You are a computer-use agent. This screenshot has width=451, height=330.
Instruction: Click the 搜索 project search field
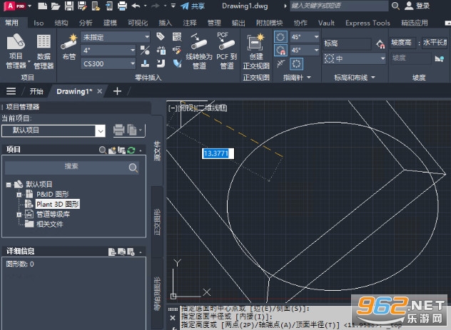[72, 167]
